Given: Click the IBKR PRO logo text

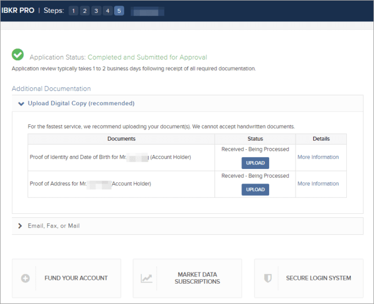Looking at the screenshot, I should pos(17,11).
